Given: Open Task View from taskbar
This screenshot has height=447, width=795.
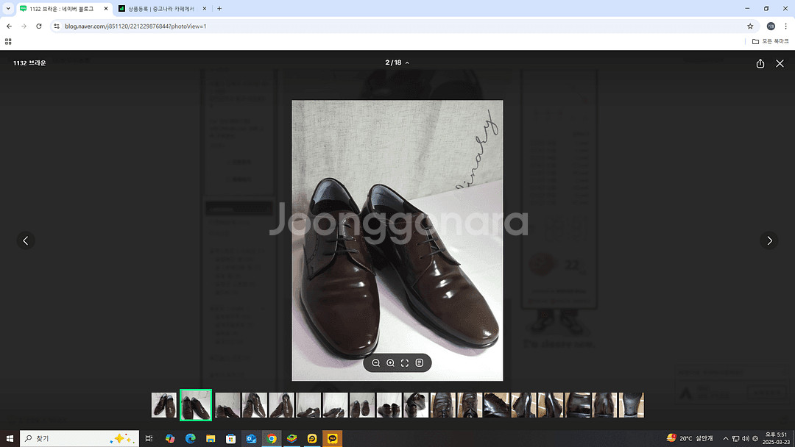Looking at the screenshot, I should [149, 438].
